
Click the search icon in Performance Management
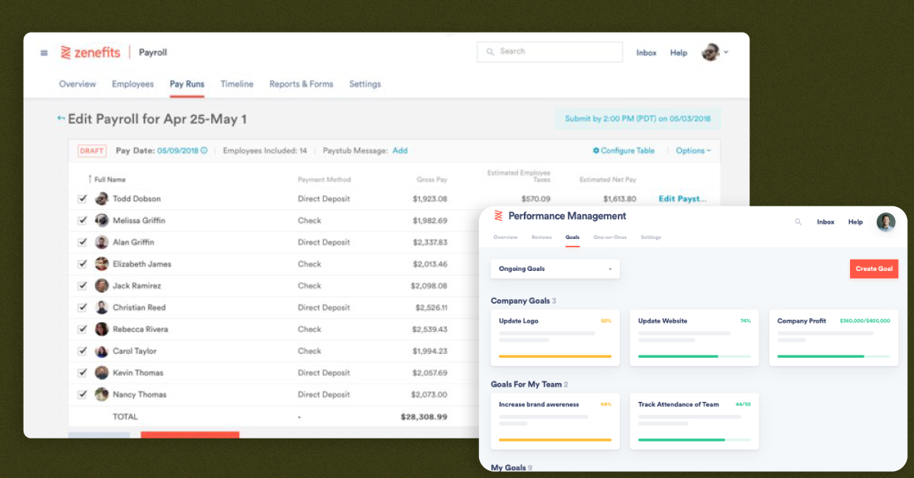click(798, 222)
